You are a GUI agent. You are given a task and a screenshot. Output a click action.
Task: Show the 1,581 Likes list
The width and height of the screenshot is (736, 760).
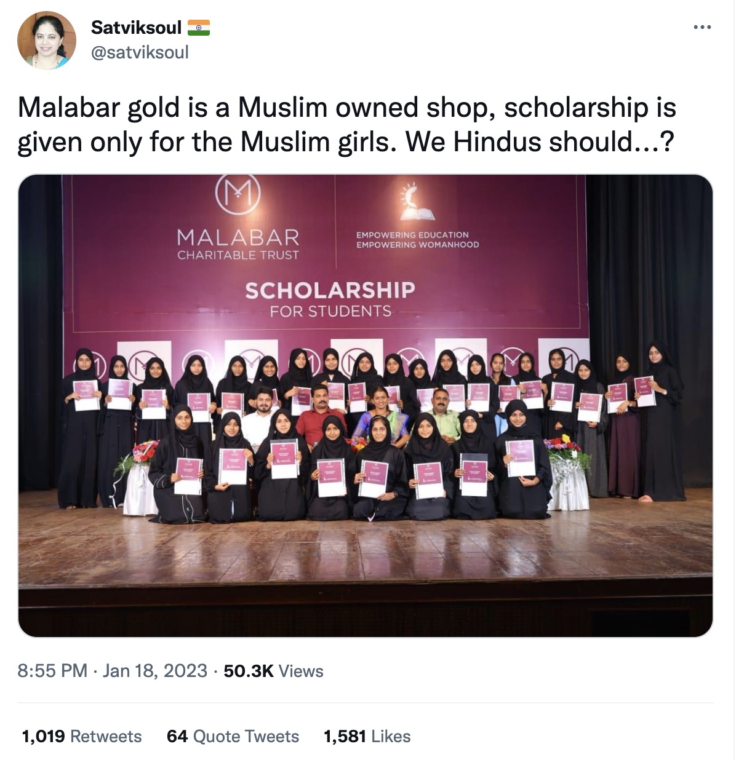[367, 736]
